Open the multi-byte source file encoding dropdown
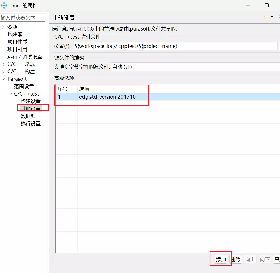 click(195, 67)
